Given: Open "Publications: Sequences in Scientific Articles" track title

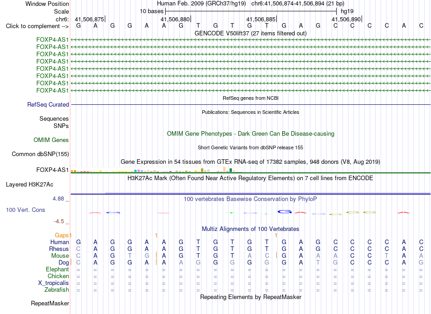Looking at the screenshot, I should 250,112.
